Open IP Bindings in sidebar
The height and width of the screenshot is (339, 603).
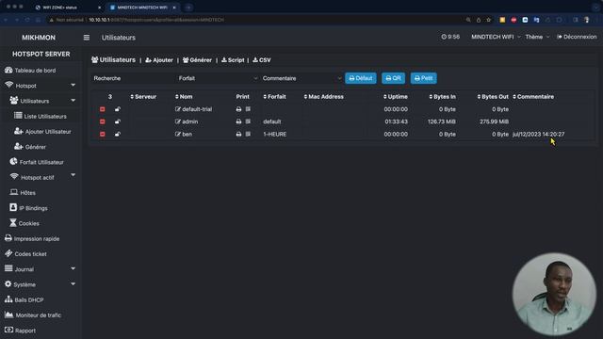pyautogui.click(x=28, y=208)
